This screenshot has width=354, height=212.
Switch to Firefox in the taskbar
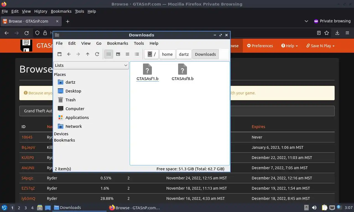point(135,208)
